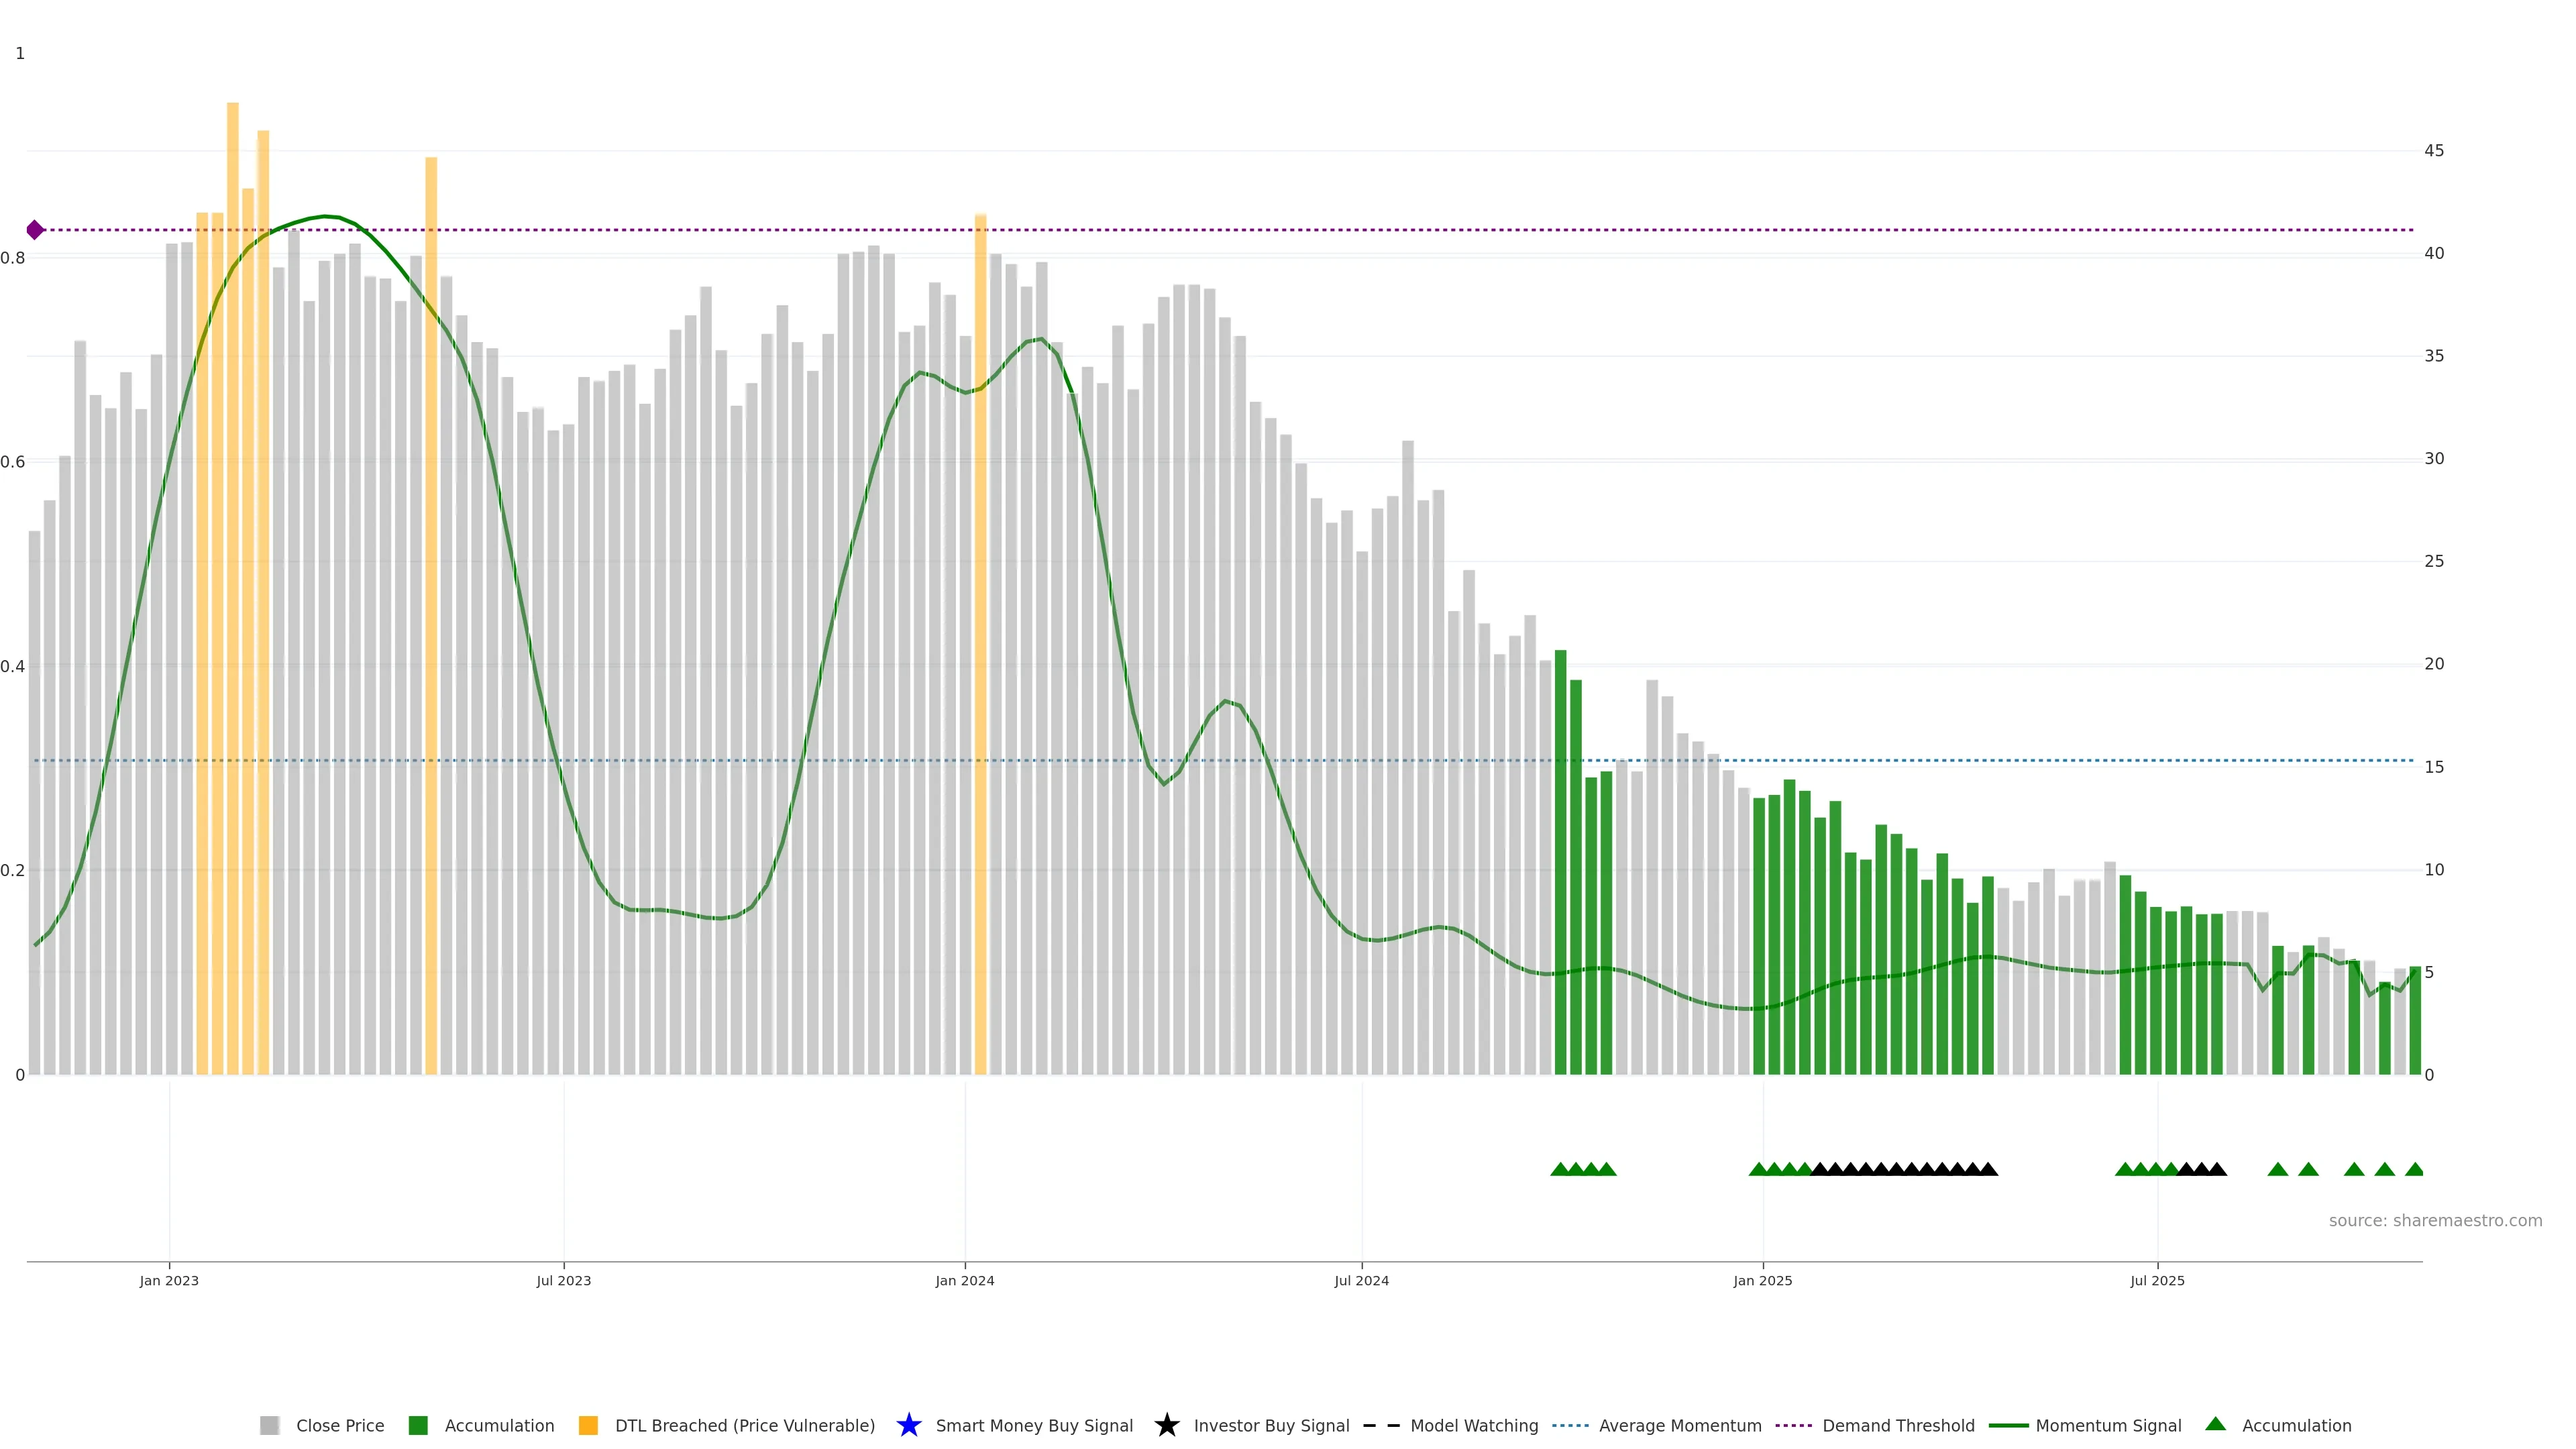This screenshot has width=2576, height=1449.
Task: Click the green triangle Accumulation legend icon
Action: pyautogui.click(x=2215, y=1424)
